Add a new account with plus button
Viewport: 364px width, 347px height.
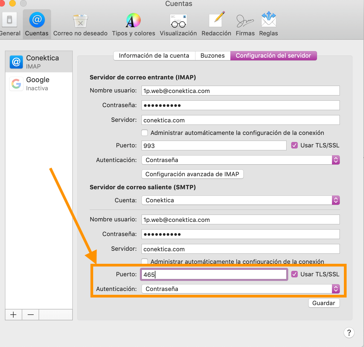click(13, 315)
